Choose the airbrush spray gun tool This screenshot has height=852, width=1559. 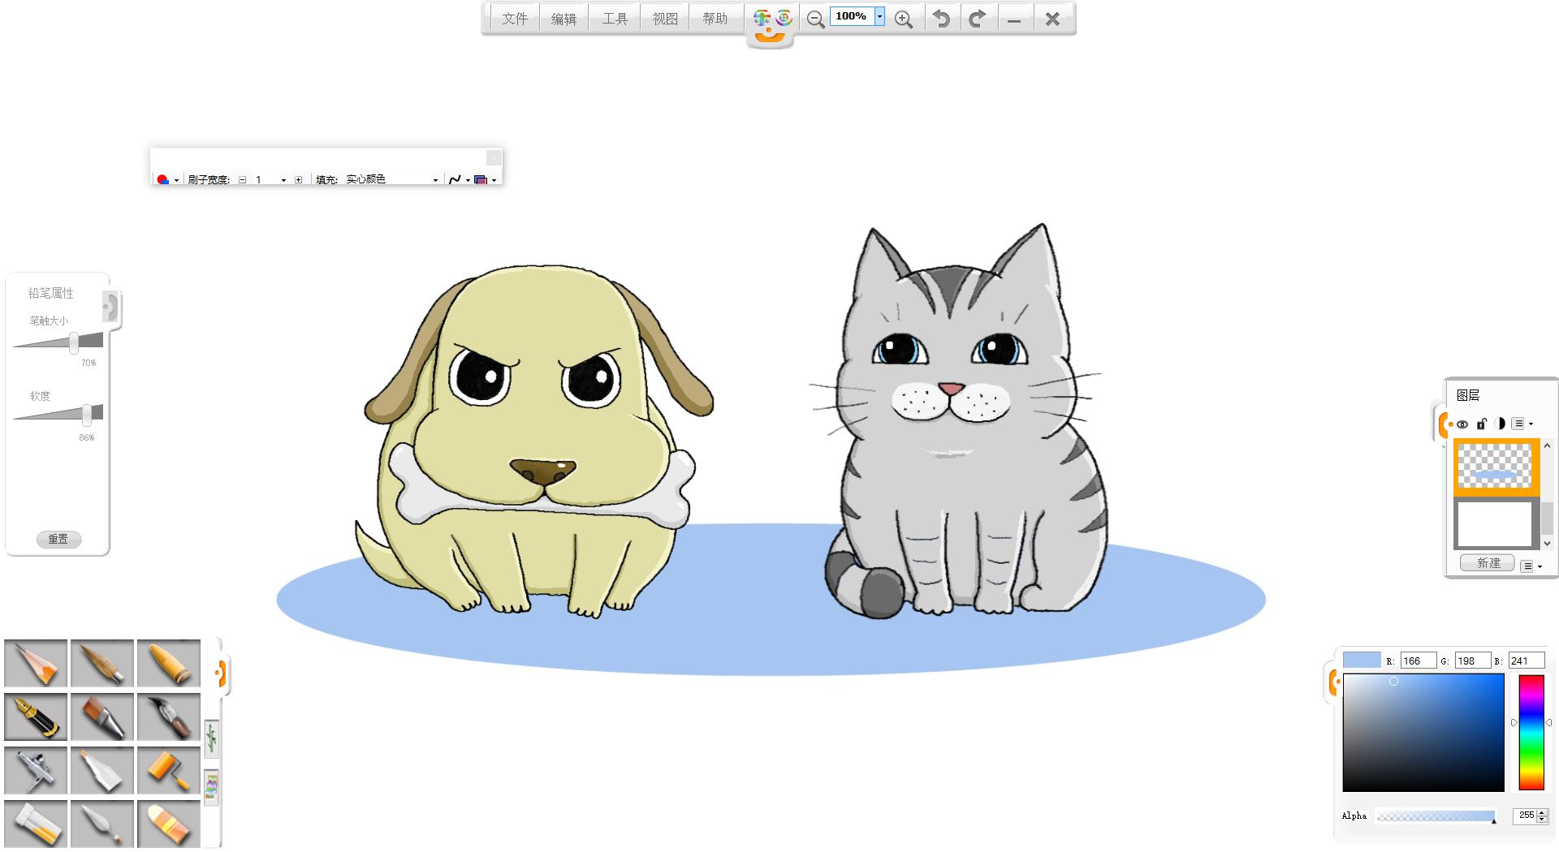(x=36, y=769)
